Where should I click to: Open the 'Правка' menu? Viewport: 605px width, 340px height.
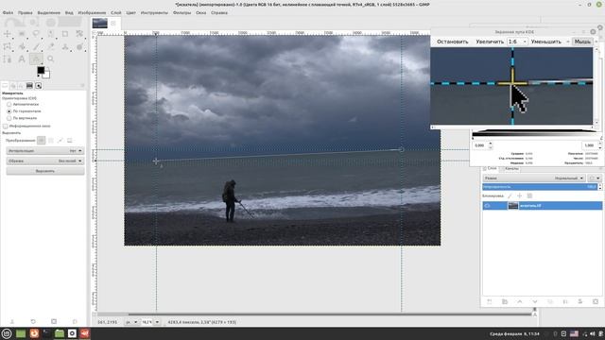pos(26,12)
